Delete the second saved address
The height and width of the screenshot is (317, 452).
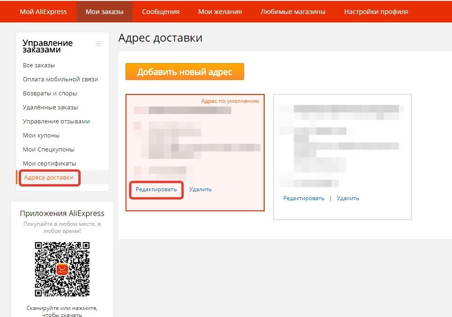click(348, 198)
